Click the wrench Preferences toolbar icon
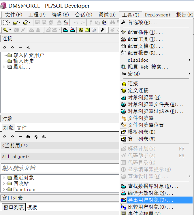The width and height of the screenshot is (194, 215). tap(102, 30)
